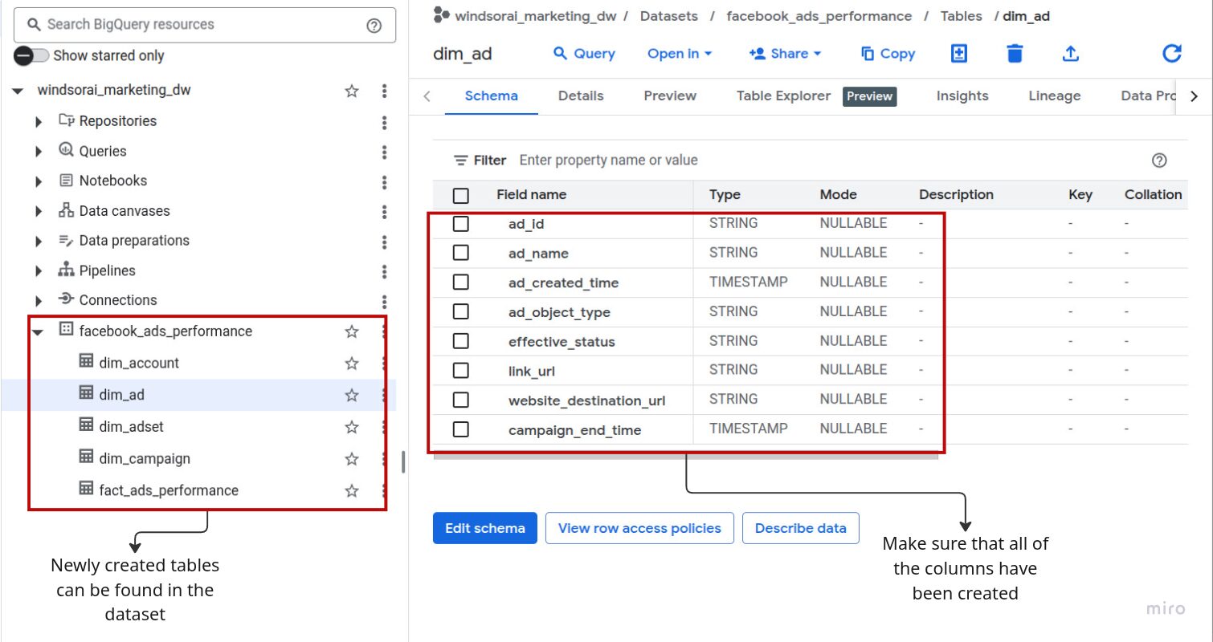Expand the Queries node

click(x=39, y=152)
